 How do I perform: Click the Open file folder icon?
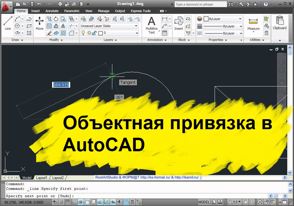pos(25,4)
